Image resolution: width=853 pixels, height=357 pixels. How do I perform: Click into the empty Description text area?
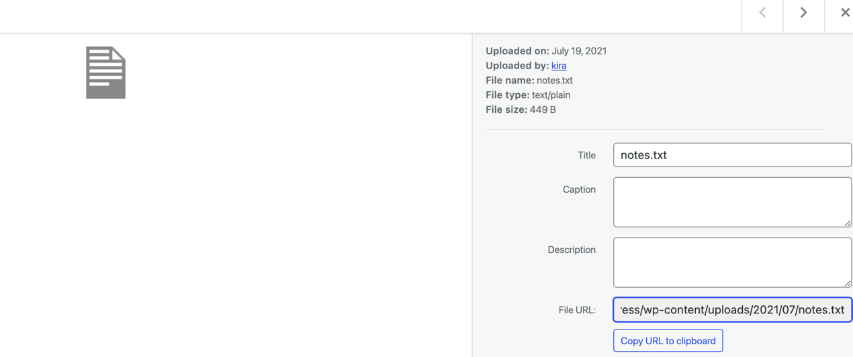(x=732, y=262)
